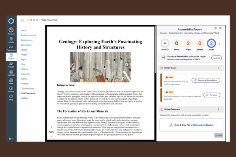The width and height of the screenshot is (236, 157).
Task: Open Discussions in the course menu
Action: coord(26,45)
